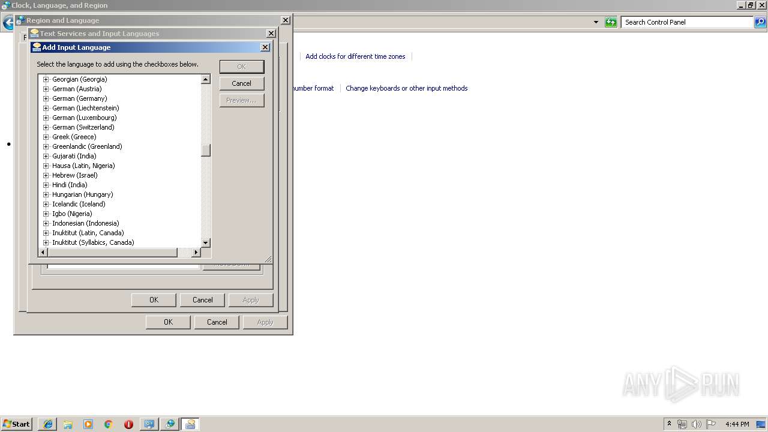Viewport: 768px width, 432px height.
Task: Open the Action Center flag icon
Action: tap(711, 424)
